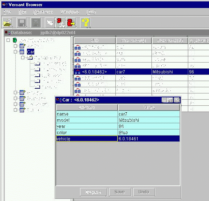Click the folder icon nested under the Car node
Screen dimensions: 209x201
point(30,57)
